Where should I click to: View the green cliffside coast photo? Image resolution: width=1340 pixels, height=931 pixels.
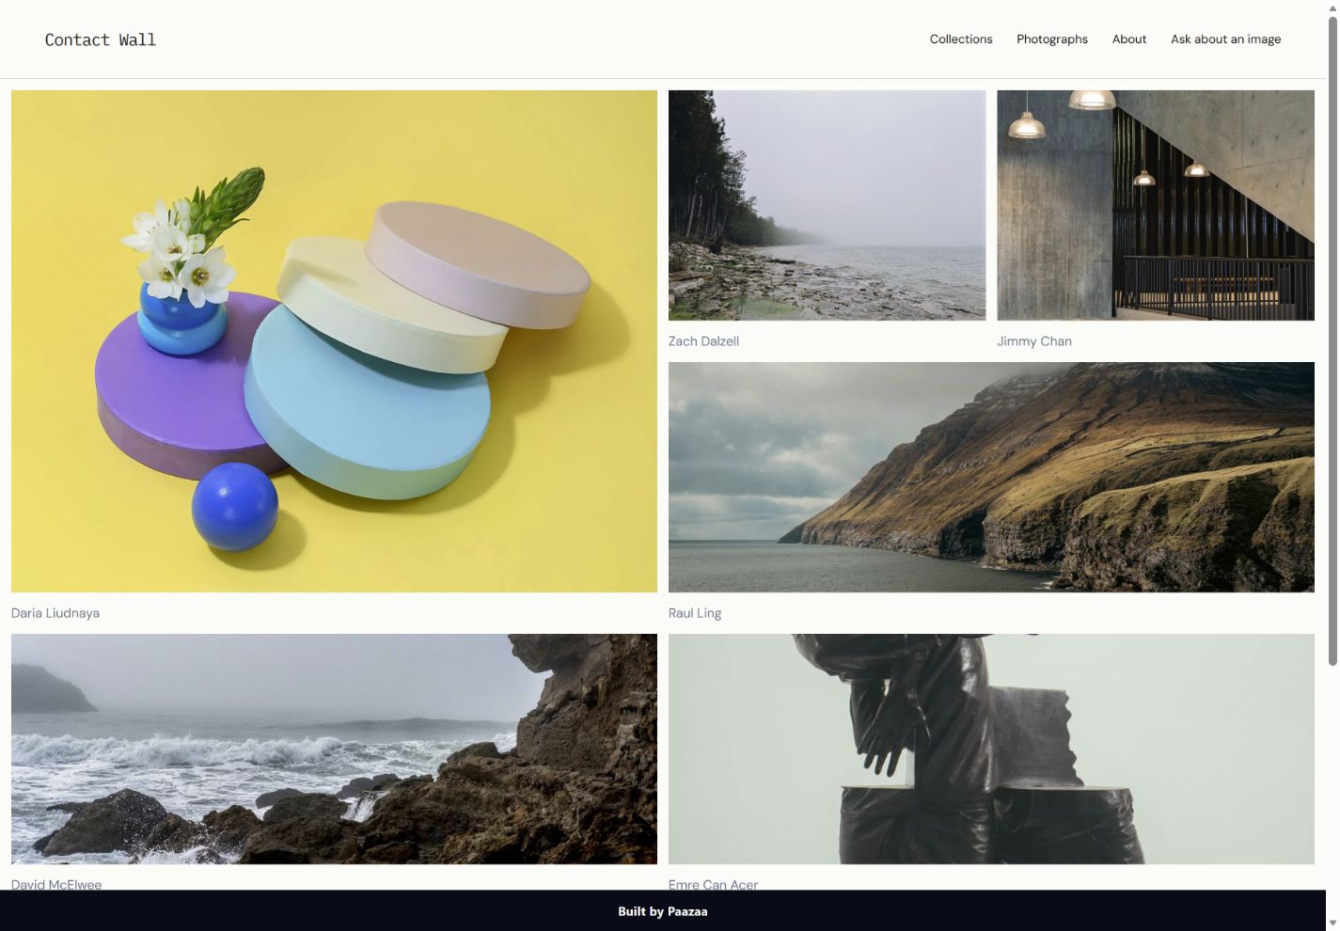tap(991, 477)
